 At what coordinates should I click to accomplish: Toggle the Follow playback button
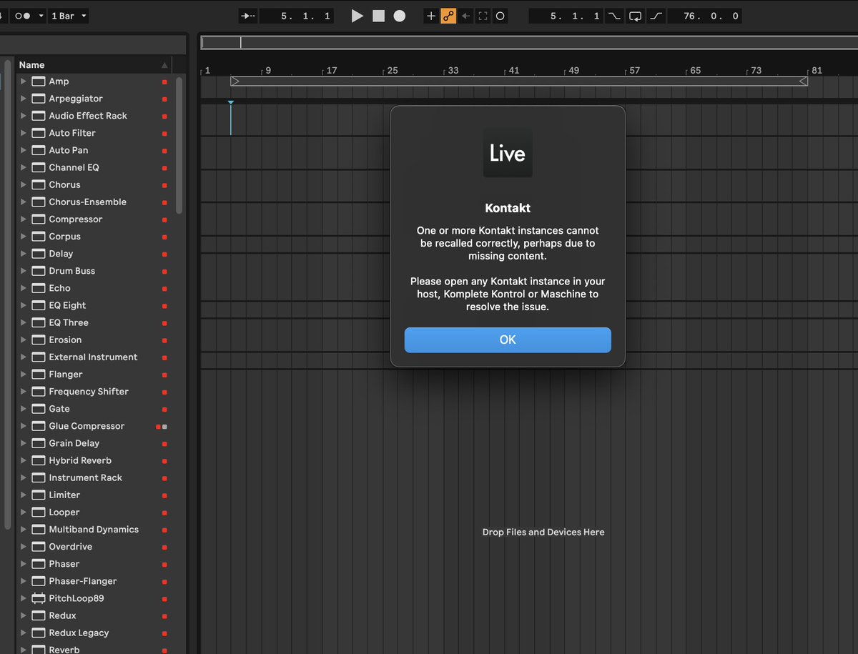point(248,16)
